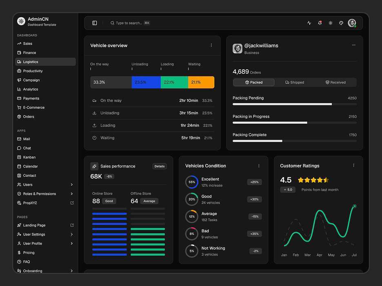The image size is (382, 286).
Task: Click the FAQ question icon
Action: point(19,262)
